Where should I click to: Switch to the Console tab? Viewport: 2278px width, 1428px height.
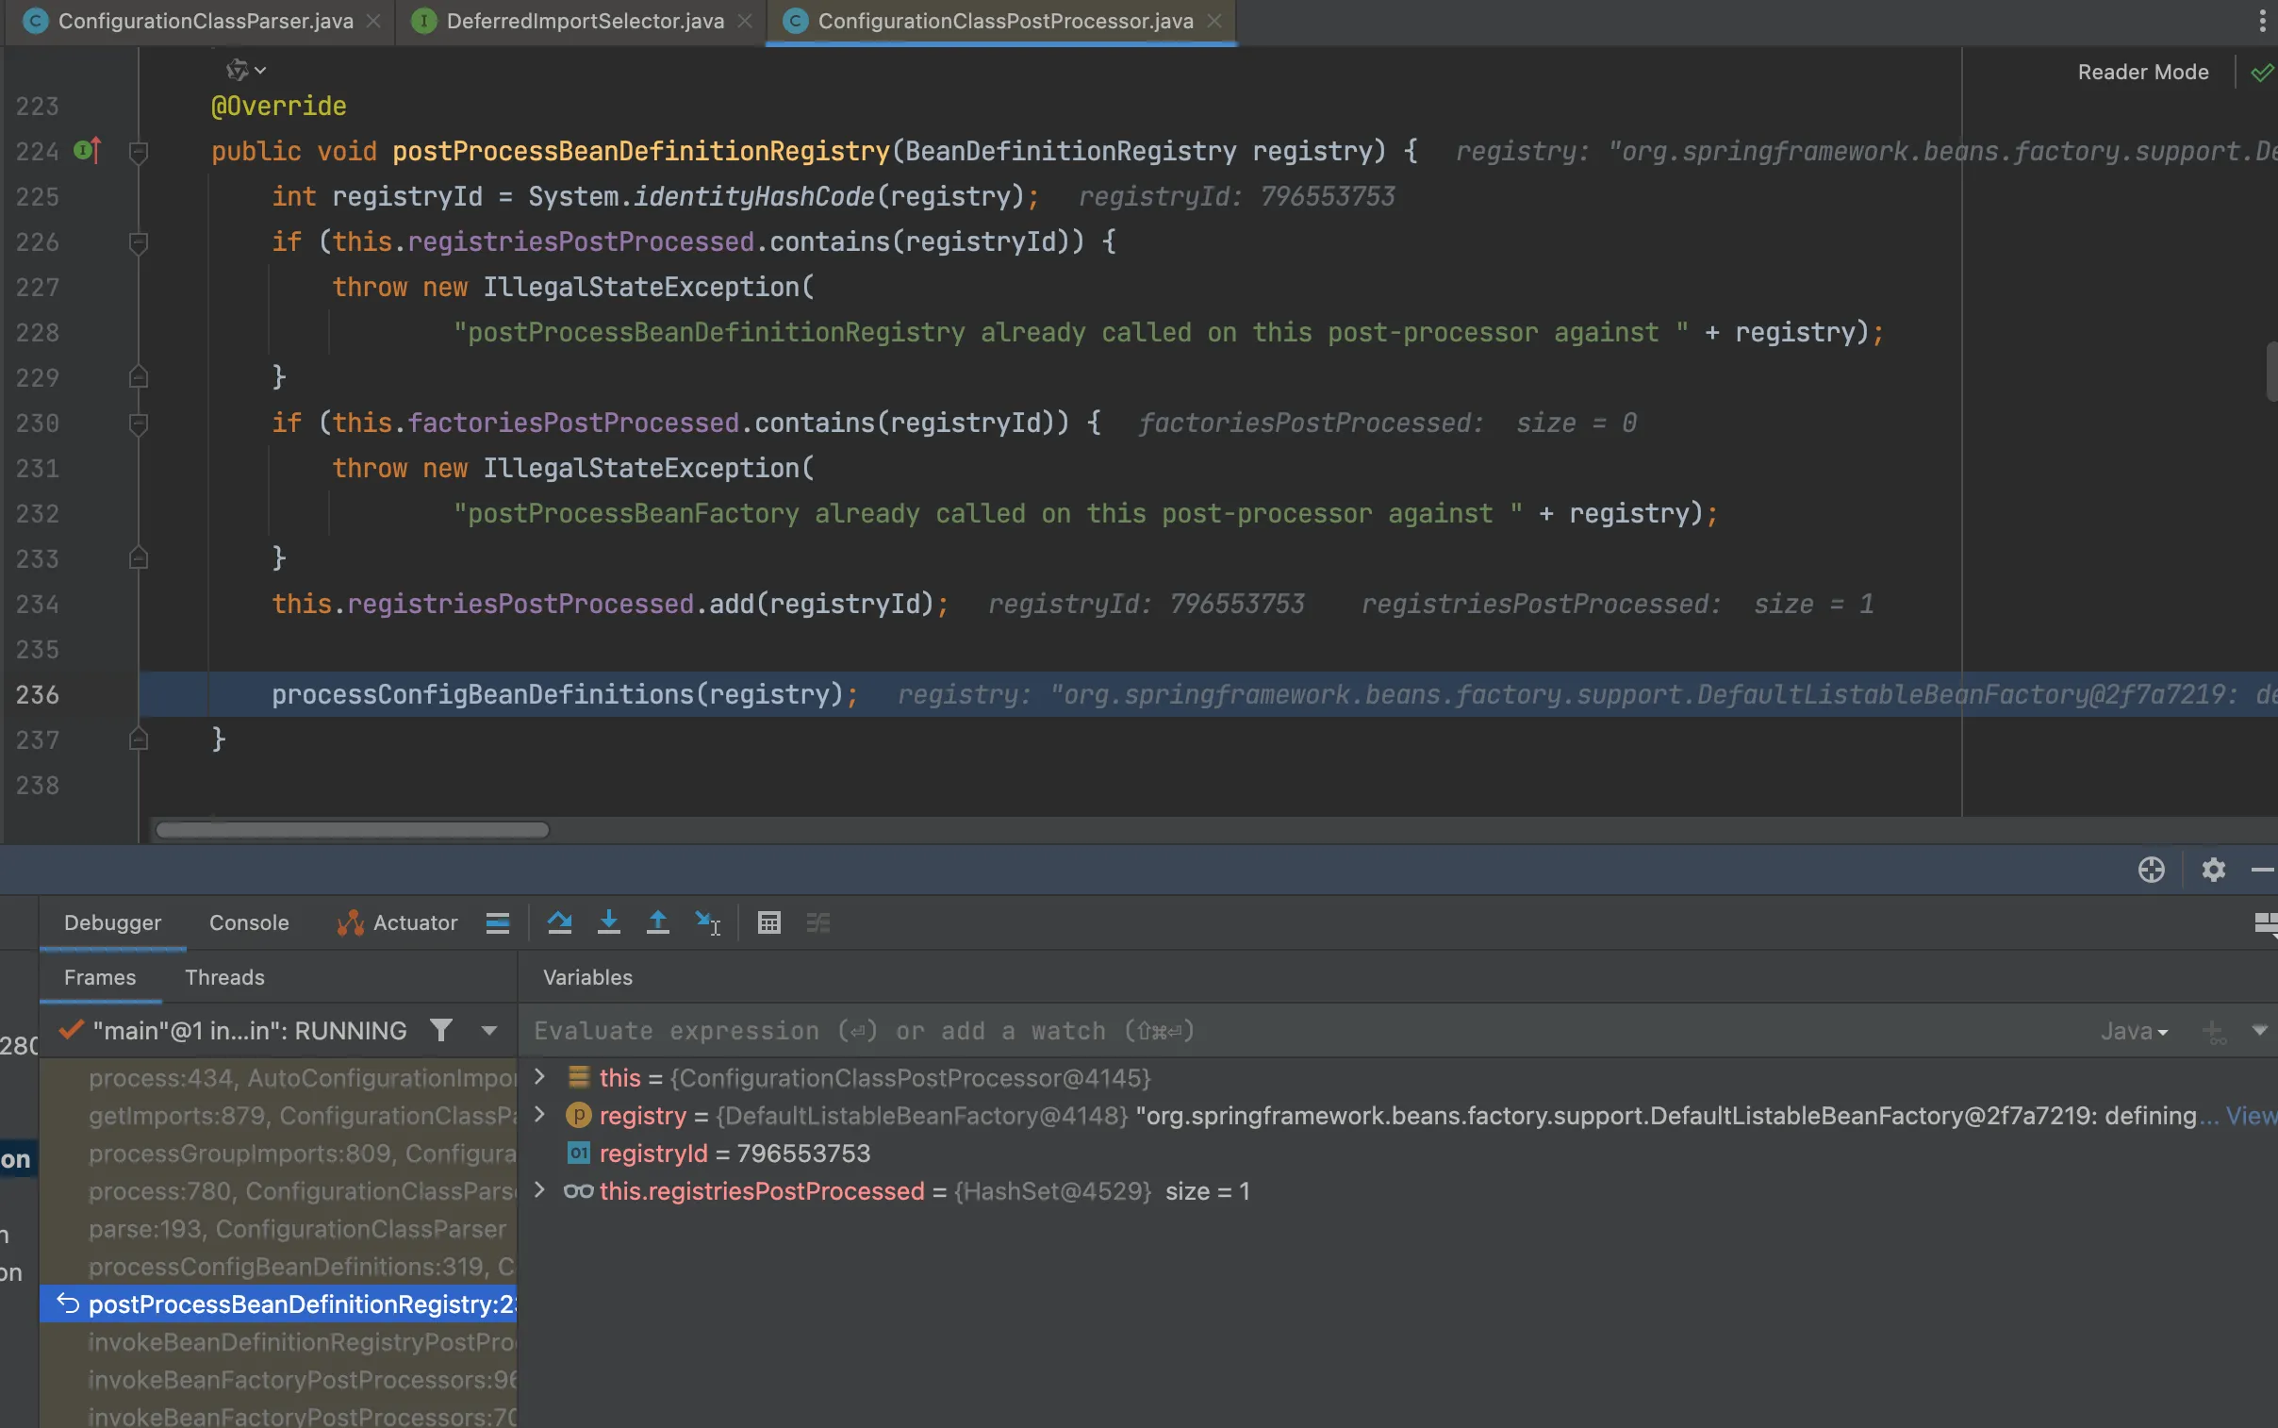coord(248,922)
